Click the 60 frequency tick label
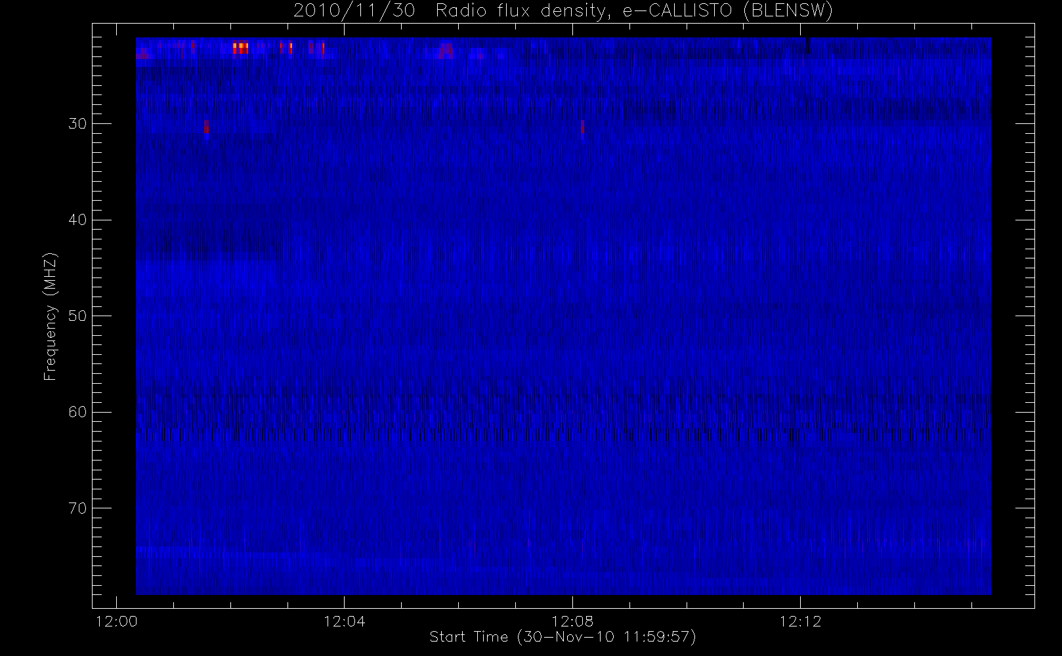1062x656 pixels. click(x=78, y=412)
